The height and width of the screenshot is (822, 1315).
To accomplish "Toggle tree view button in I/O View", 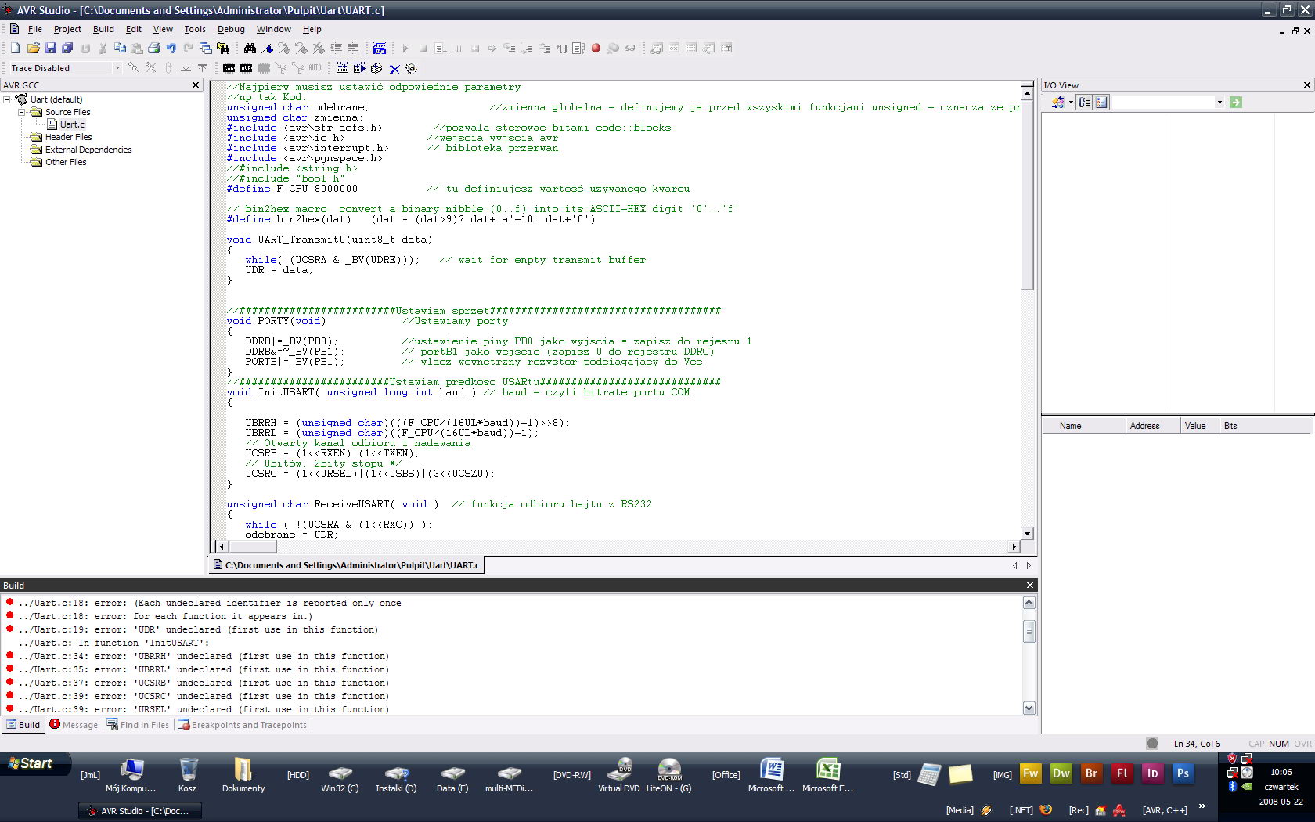I will tap(1085, 103).
